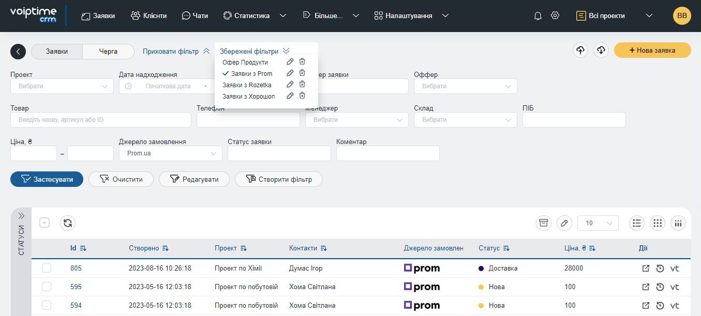Collapse the Збережені фільтри list
701x316 pixels.
(x=255, y=51)
